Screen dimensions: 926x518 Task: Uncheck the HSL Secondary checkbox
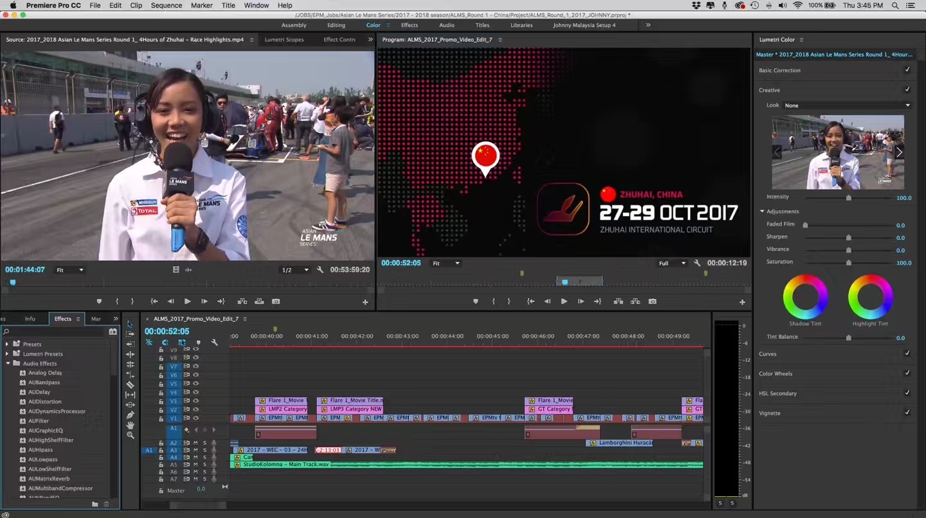click(x=907, y=393)
